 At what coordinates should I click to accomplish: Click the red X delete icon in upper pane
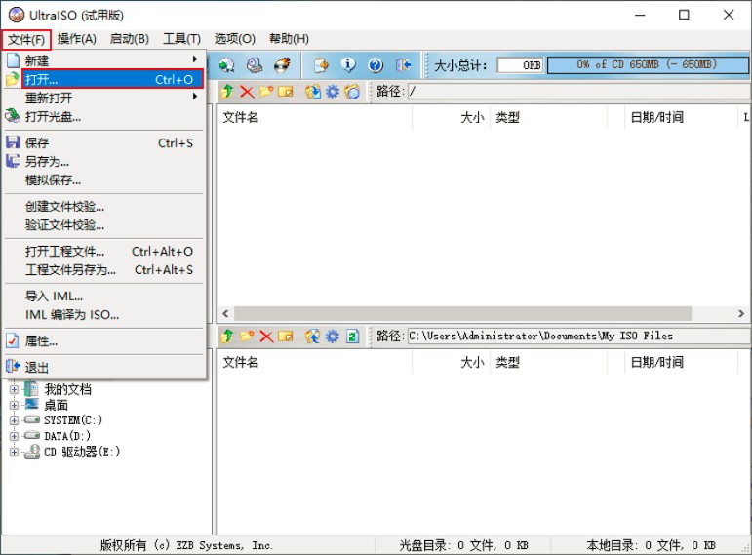[247, 91]
